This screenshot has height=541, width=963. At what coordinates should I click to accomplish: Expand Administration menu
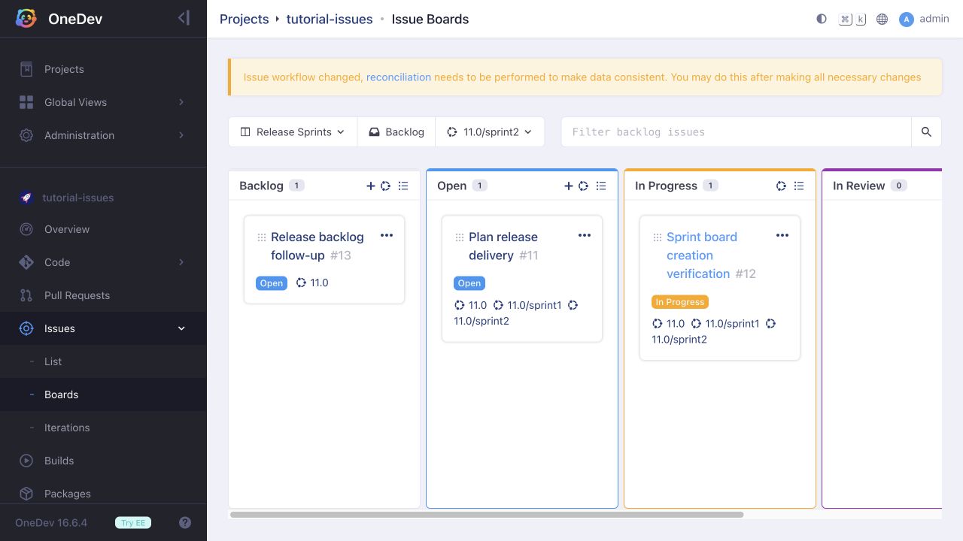point(103,135)
